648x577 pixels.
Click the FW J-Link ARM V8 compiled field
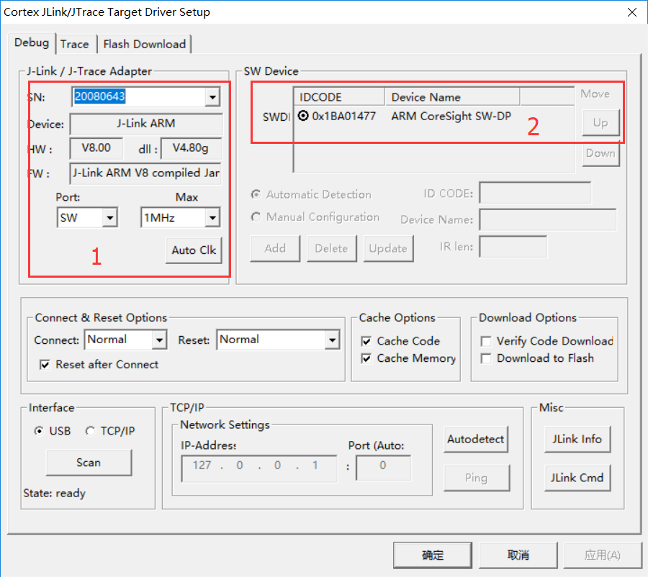tap(145, 173)
